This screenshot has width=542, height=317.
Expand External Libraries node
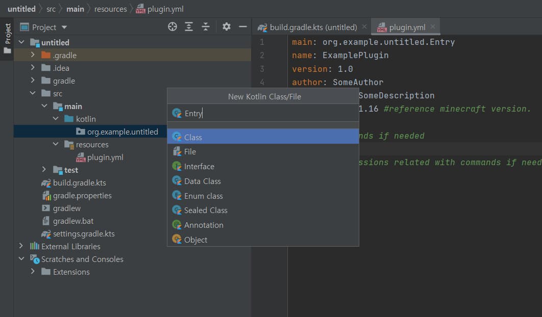[x=21, y=246]
